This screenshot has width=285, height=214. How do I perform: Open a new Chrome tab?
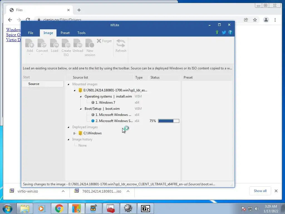[x=79, y=10]
